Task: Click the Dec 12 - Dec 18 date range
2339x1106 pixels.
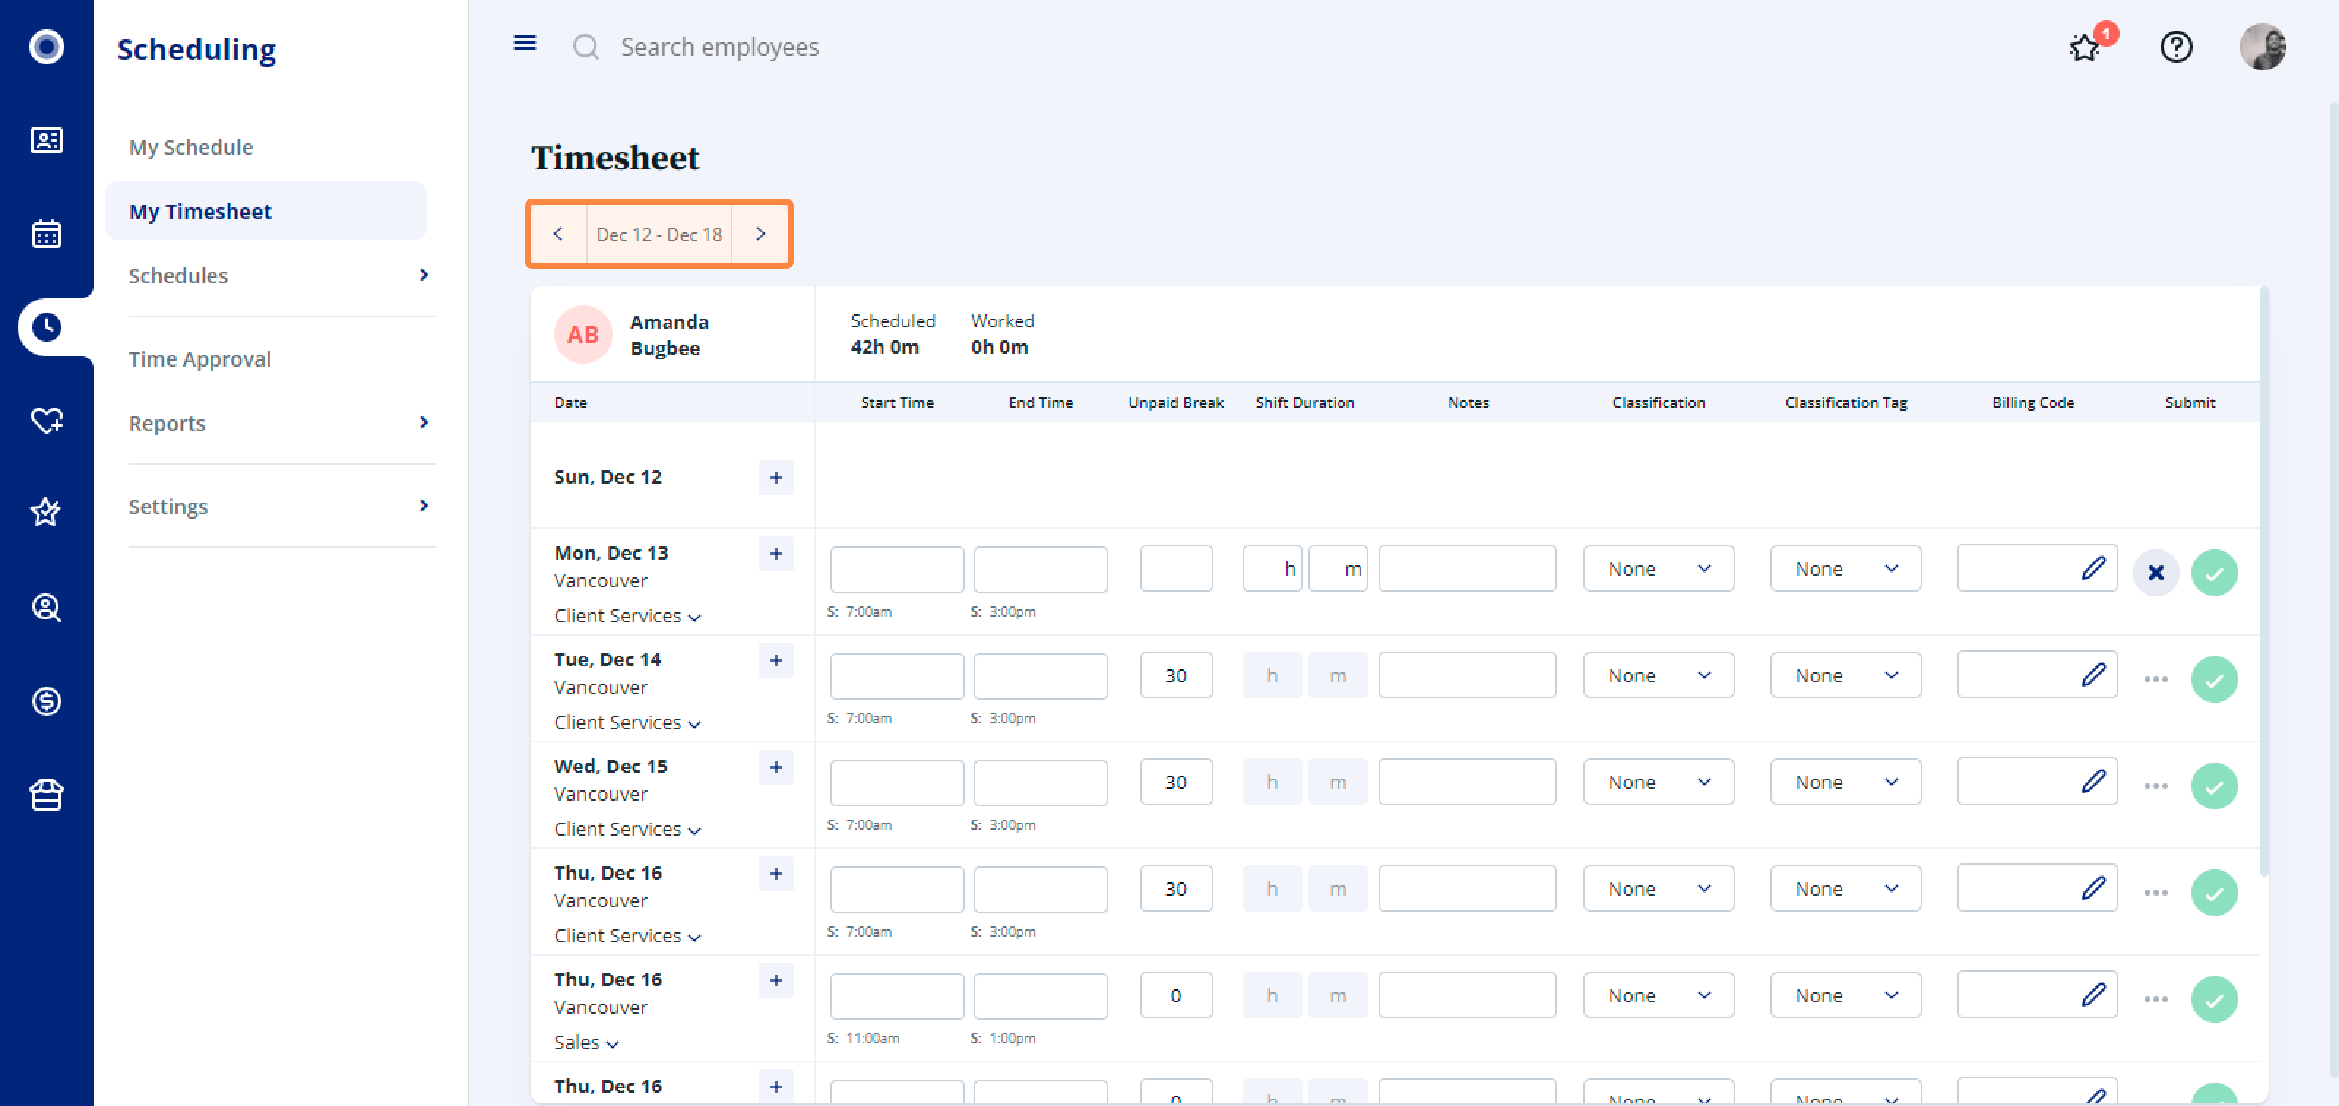Action: (659, 234)
